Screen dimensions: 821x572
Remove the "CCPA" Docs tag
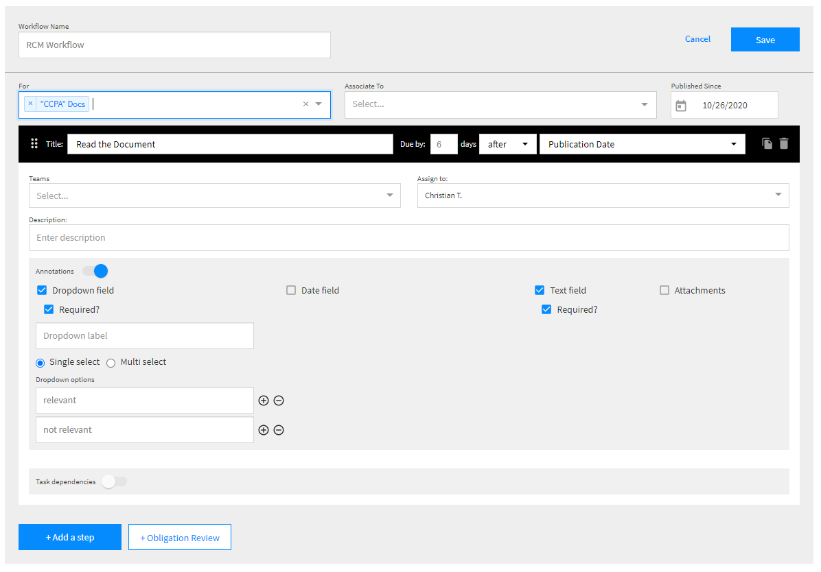(x=30, y=104)
